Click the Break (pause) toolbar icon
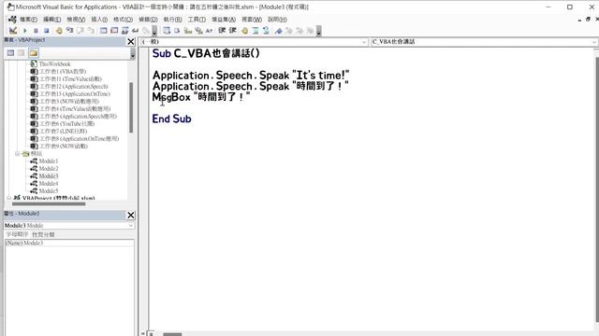This screenshot has width=599, height=336. (x=36, y=31)
